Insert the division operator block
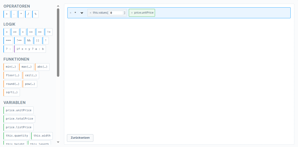 28,14
